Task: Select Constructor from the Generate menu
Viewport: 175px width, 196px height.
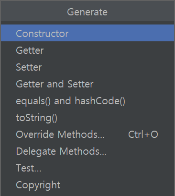Action: pyautogui.click(x=87, y=33)
